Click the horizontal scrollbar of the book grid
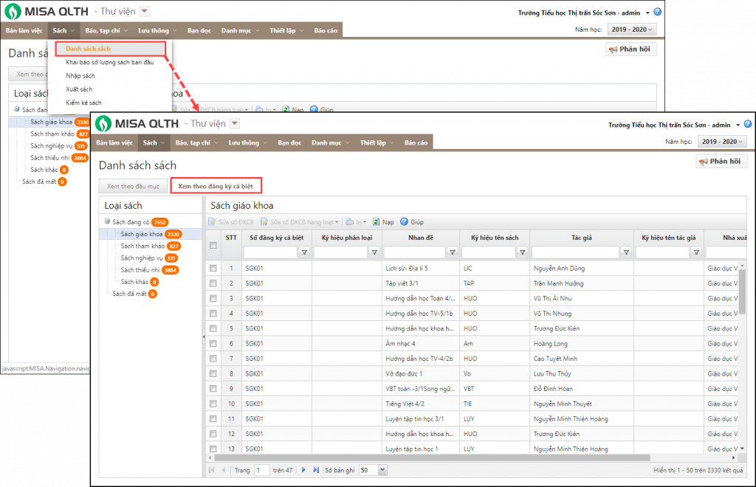756x487 pixels. pos(443,457)
